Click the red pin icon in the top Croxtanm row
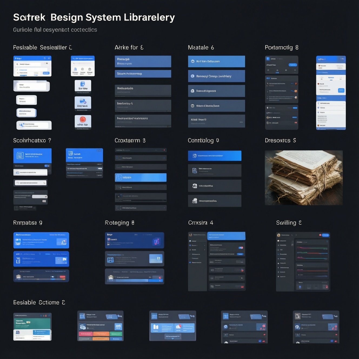 click(x=164, y=150)
